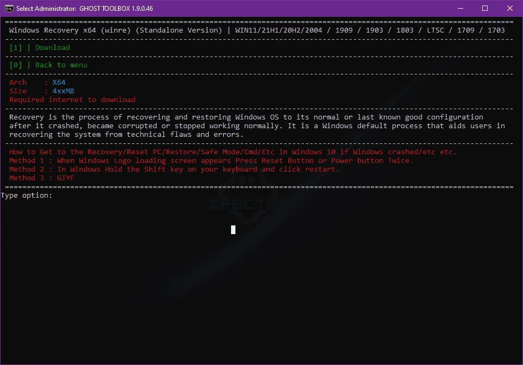The height and width of the screenshot is (365, 523).
Task: Click the "Method 3 : GIYF" line
Action: 42,178
